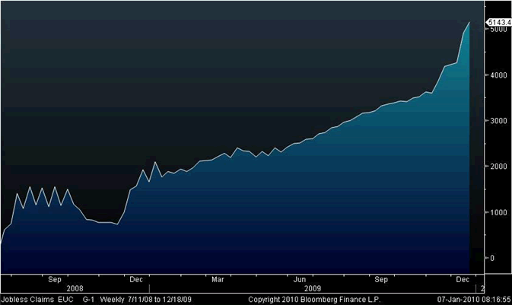Select the Dec 2008 month label
Screen dimensions: 512x305
point(136,280)
